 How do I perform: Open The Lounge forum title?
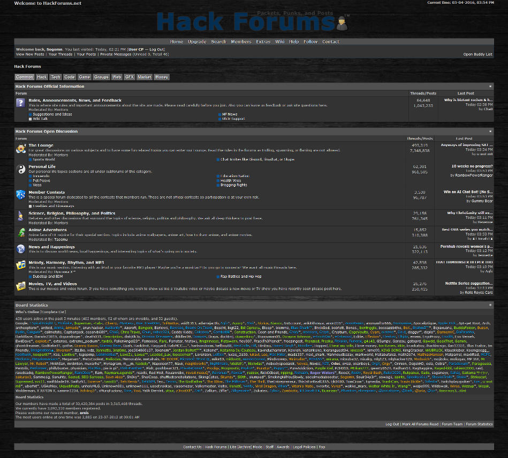[41, 146]
